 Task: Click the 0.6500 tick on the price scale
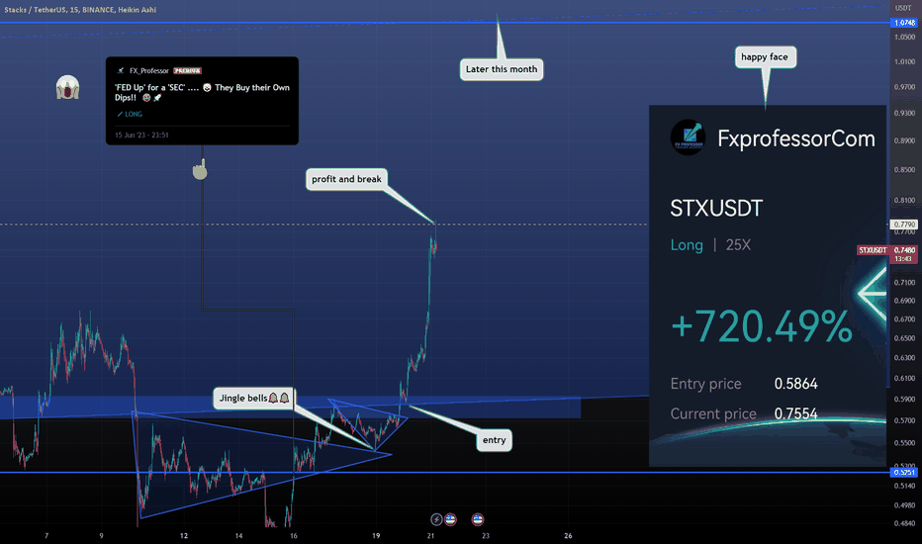(904, 338)
